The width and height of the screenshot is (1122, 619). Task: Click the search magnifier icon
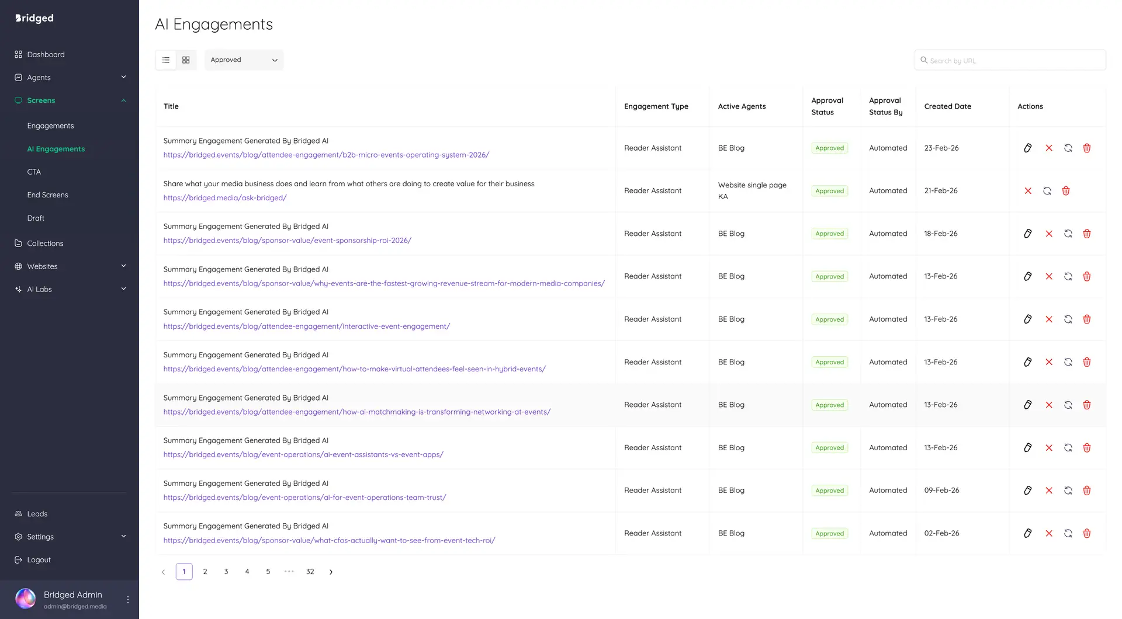[924, 60]
